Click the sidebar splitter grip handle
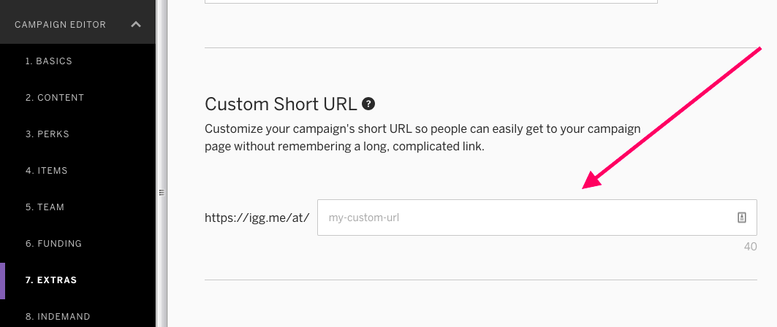This screenshot has height=327, width=777. 162,193
